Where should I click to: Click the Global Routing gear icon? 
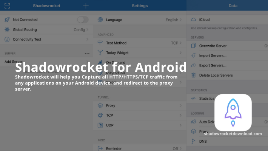point(7,29)
